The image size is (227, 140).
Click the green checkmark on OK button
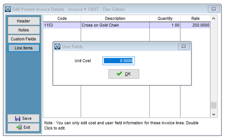(119, 74)
